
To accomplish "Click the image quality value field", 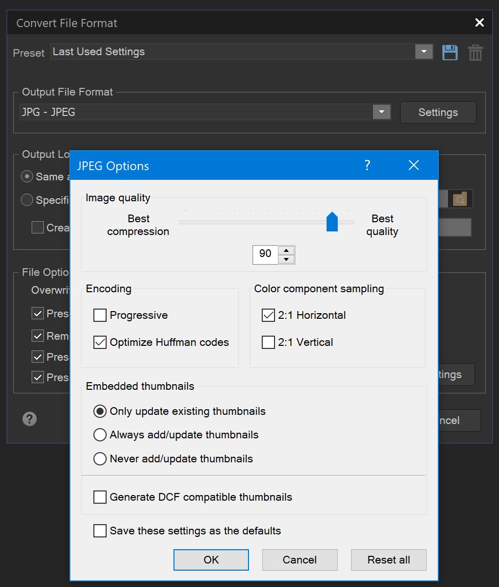I will (265, 254).
